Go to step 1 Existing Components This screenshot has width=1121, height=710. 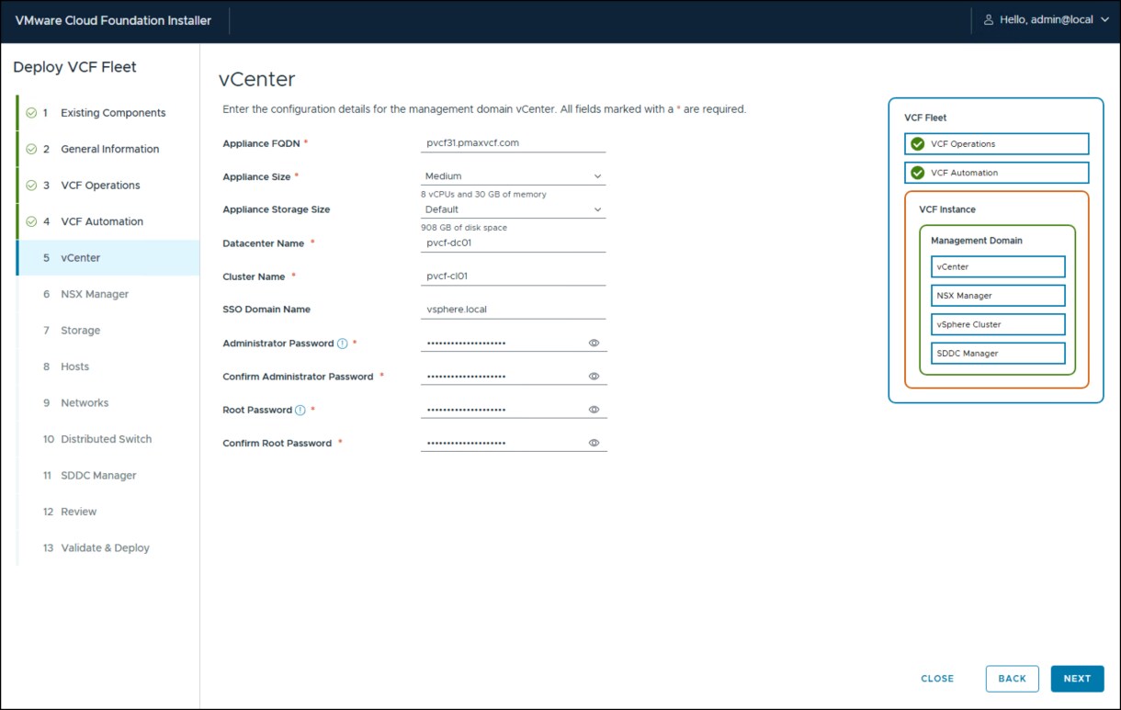click(108, 113)
